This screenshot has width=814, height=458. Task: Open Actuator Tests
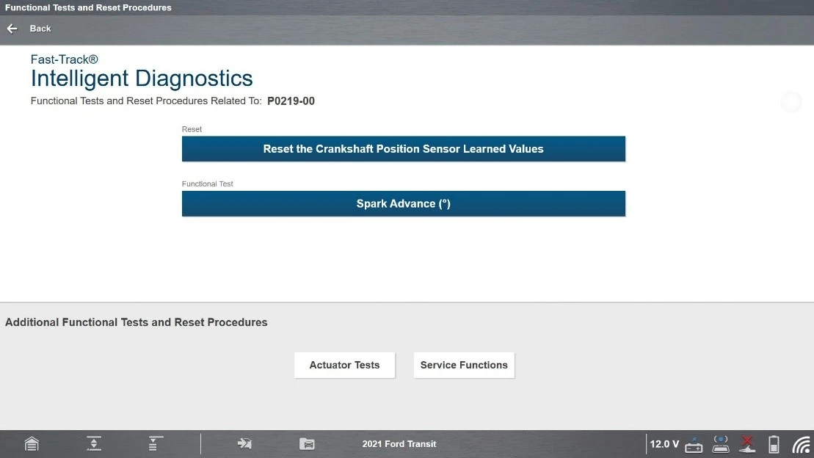pos(344,365)
